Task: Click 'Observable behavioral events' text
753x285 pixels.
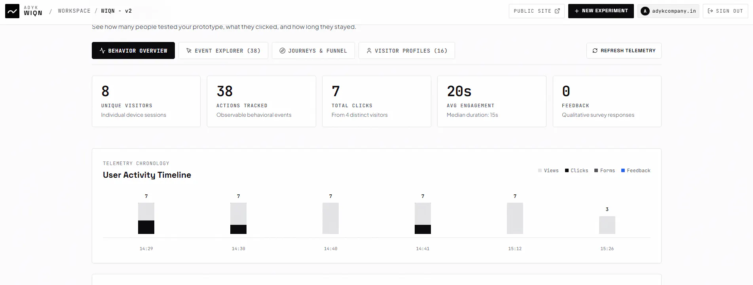Action: [254, 115]
